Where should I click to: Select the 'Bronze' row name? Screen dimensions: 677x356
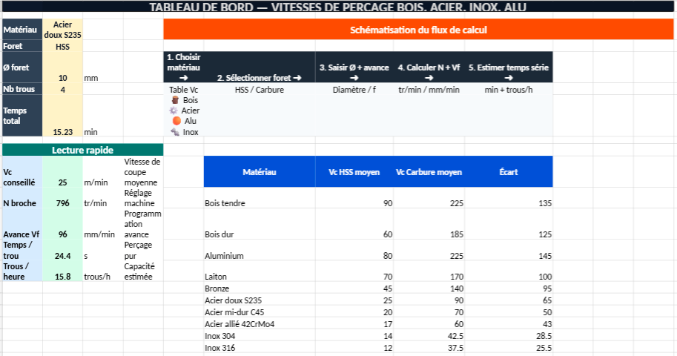tap(259, 289)
